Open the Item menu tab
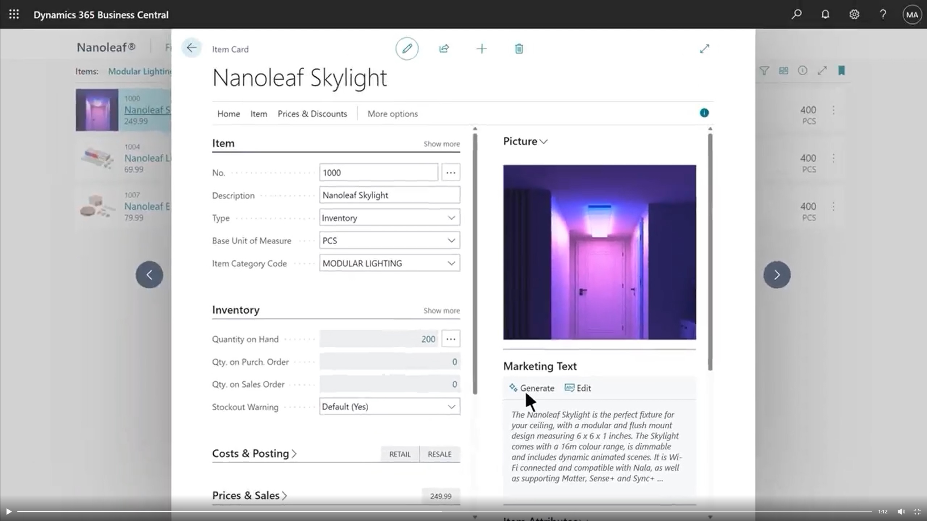This screenshot has height=521, width=927. (259, 114)
